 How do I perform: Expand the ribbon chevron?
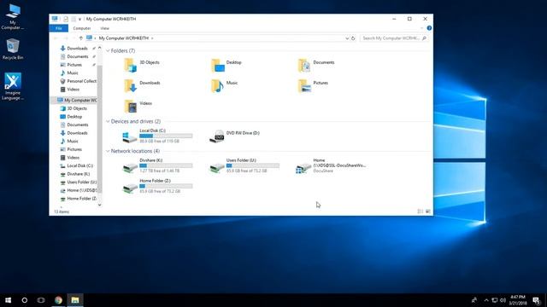[x=421, y=28]
